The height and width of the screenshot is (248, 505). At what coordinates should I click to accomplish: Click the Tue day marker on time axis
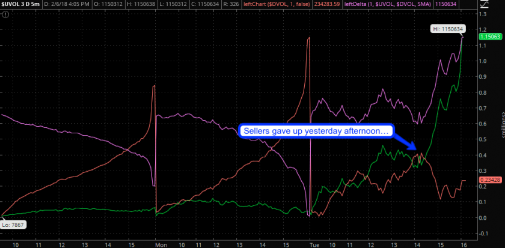[x=314, y=245]
